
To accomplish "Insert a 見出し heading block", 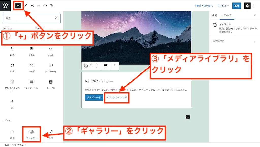I will coord(31,51).
